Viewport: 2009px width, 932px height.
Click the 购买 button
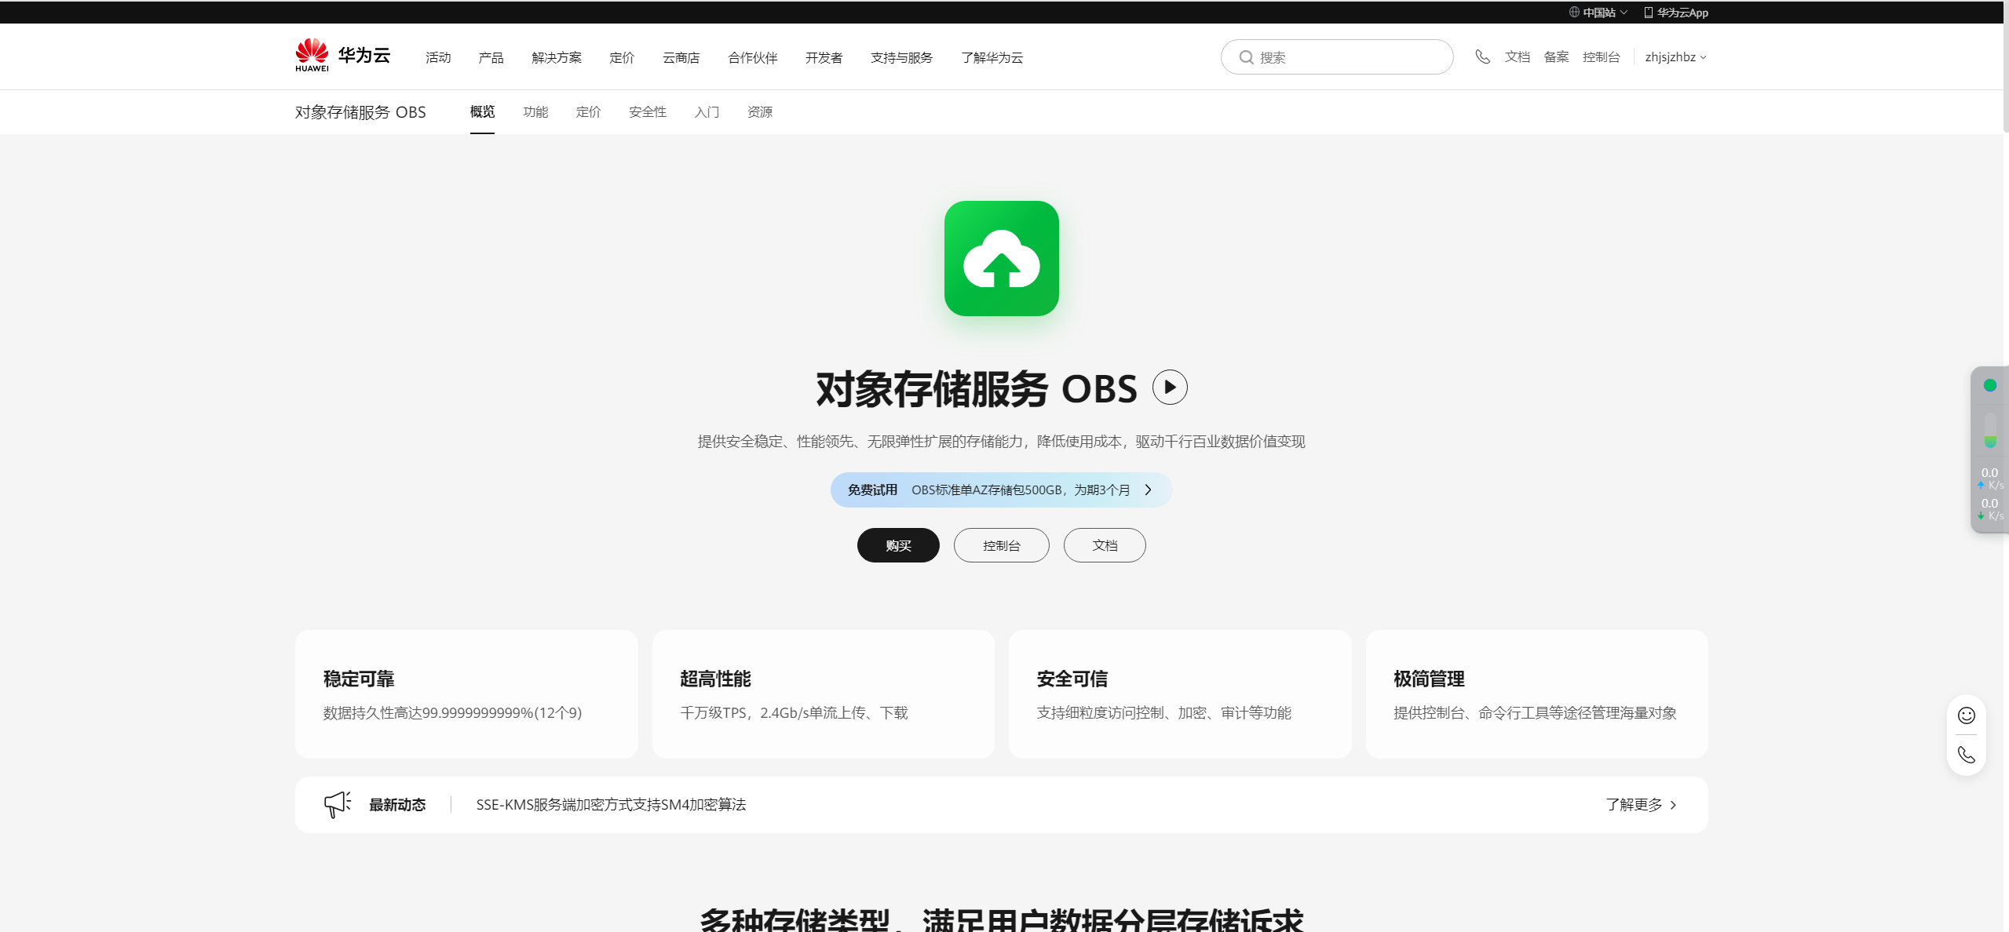point(897,545)
